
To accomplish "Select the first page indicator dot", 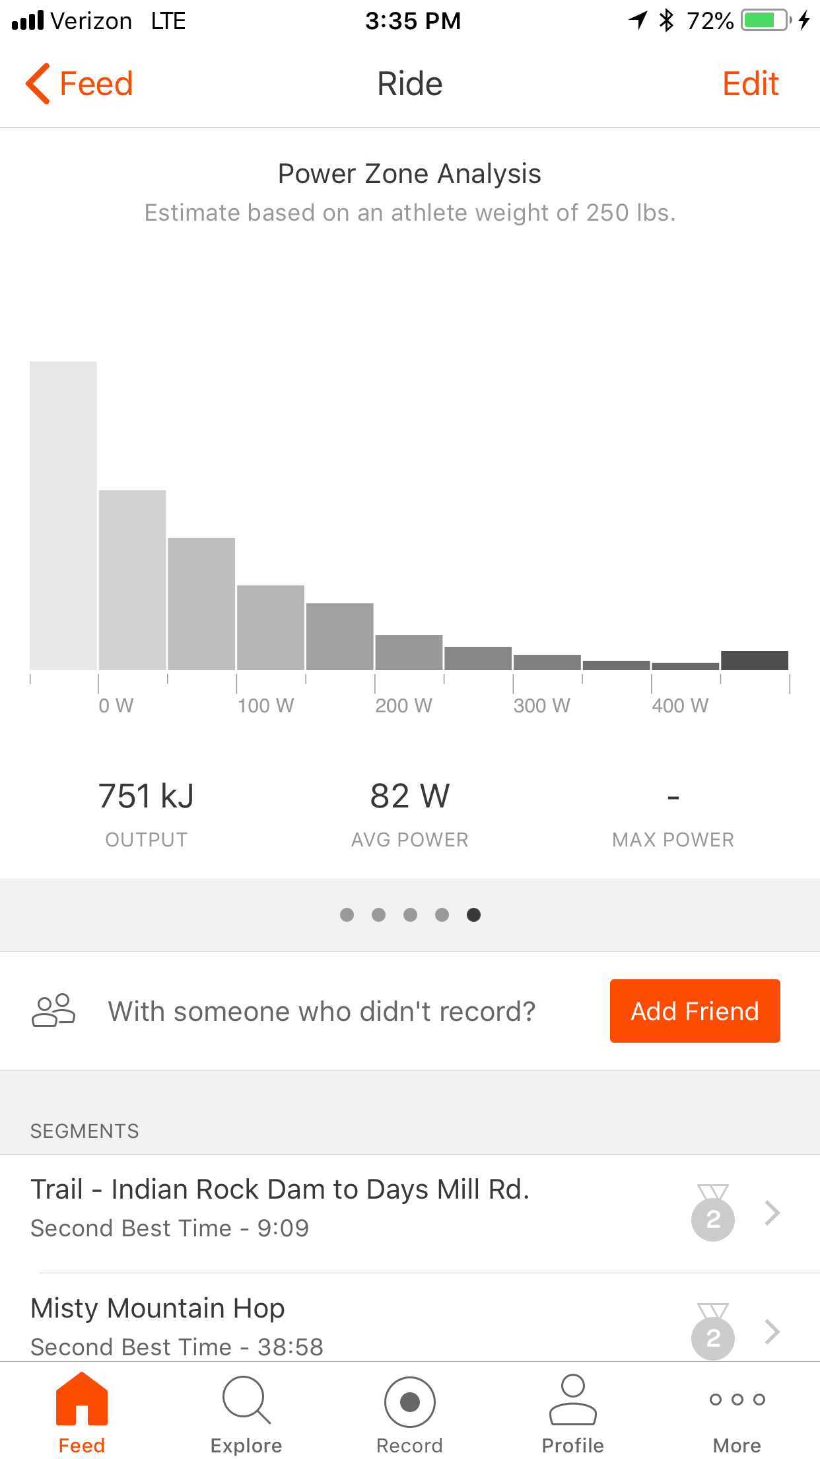I will (x=347, y=915).
